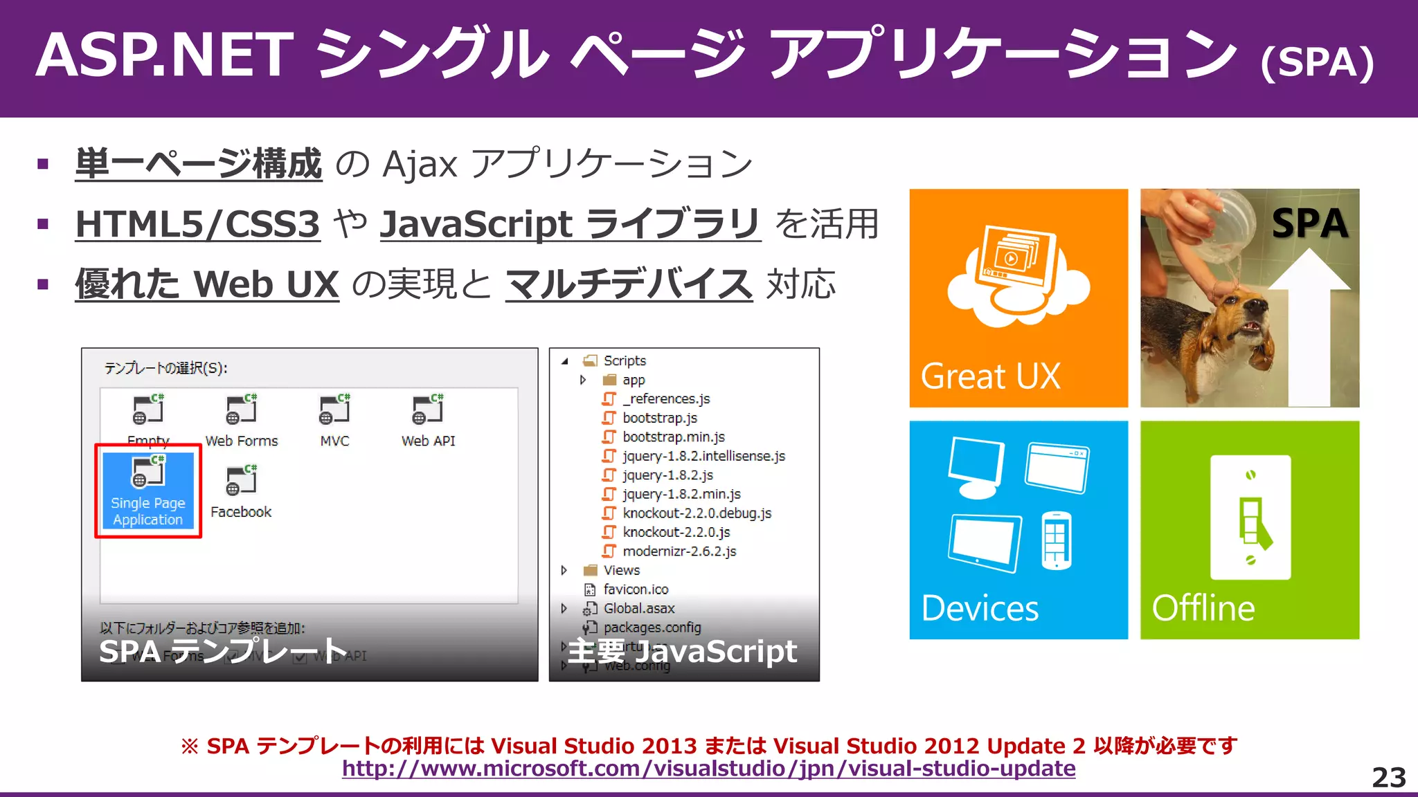1418x797 pixels.
Task: Click the Scripts folder icon
Action: [590, 360]
